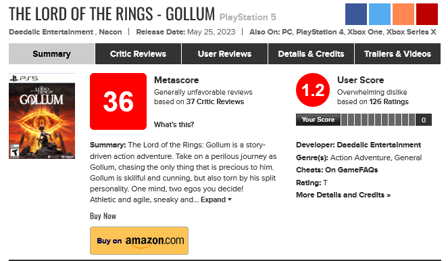Click the 1.2 User Score circle
The height and width of the screenshot is (261, 448).
[x=313, y=90]
